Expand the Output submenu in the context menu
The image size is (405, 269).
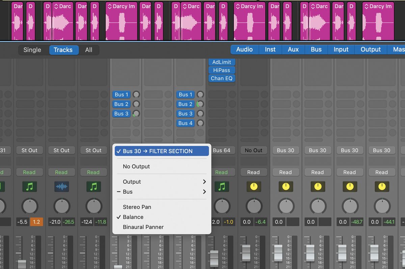pos(132,181)
